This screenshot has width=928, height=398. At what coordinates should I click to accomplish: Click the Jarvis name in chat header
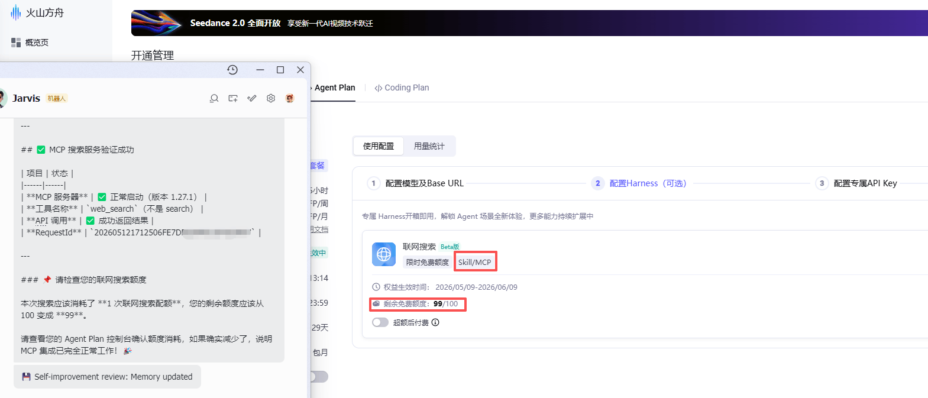coord(27,98)
